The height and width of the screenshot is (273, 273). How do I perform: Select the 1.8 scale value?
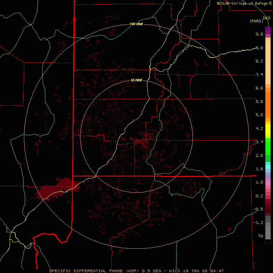[x=259, y=169]
